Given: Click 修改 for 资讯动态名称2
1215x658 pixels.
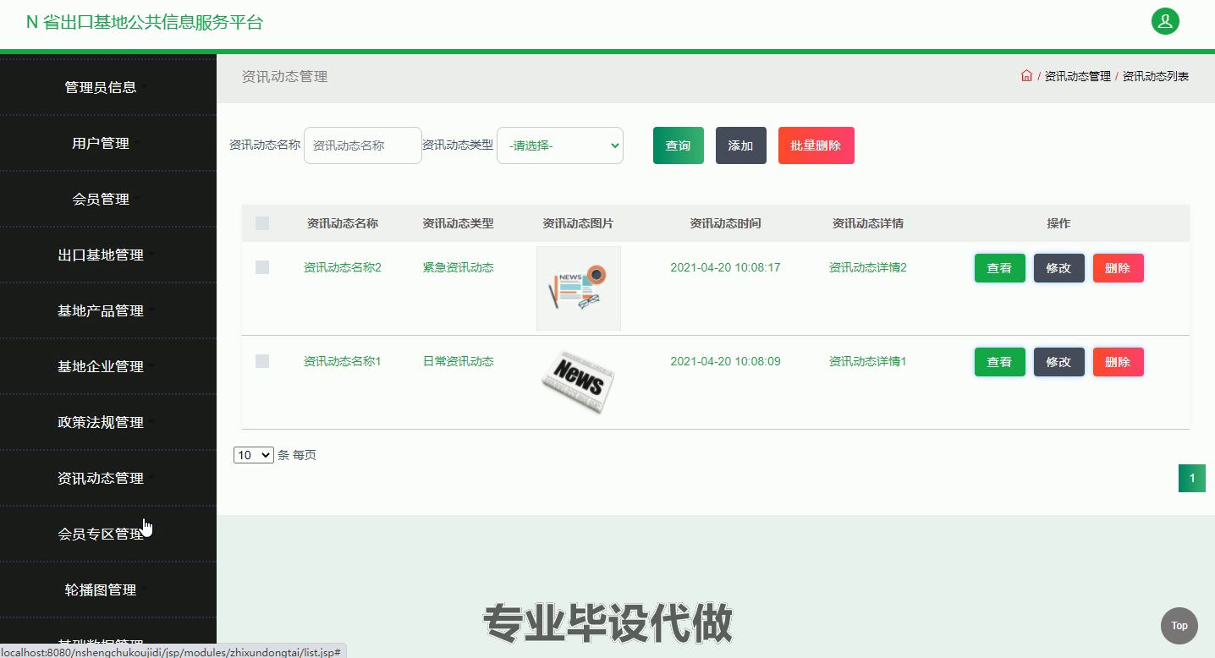Looking at the screenshot, I should point(1059,268).
